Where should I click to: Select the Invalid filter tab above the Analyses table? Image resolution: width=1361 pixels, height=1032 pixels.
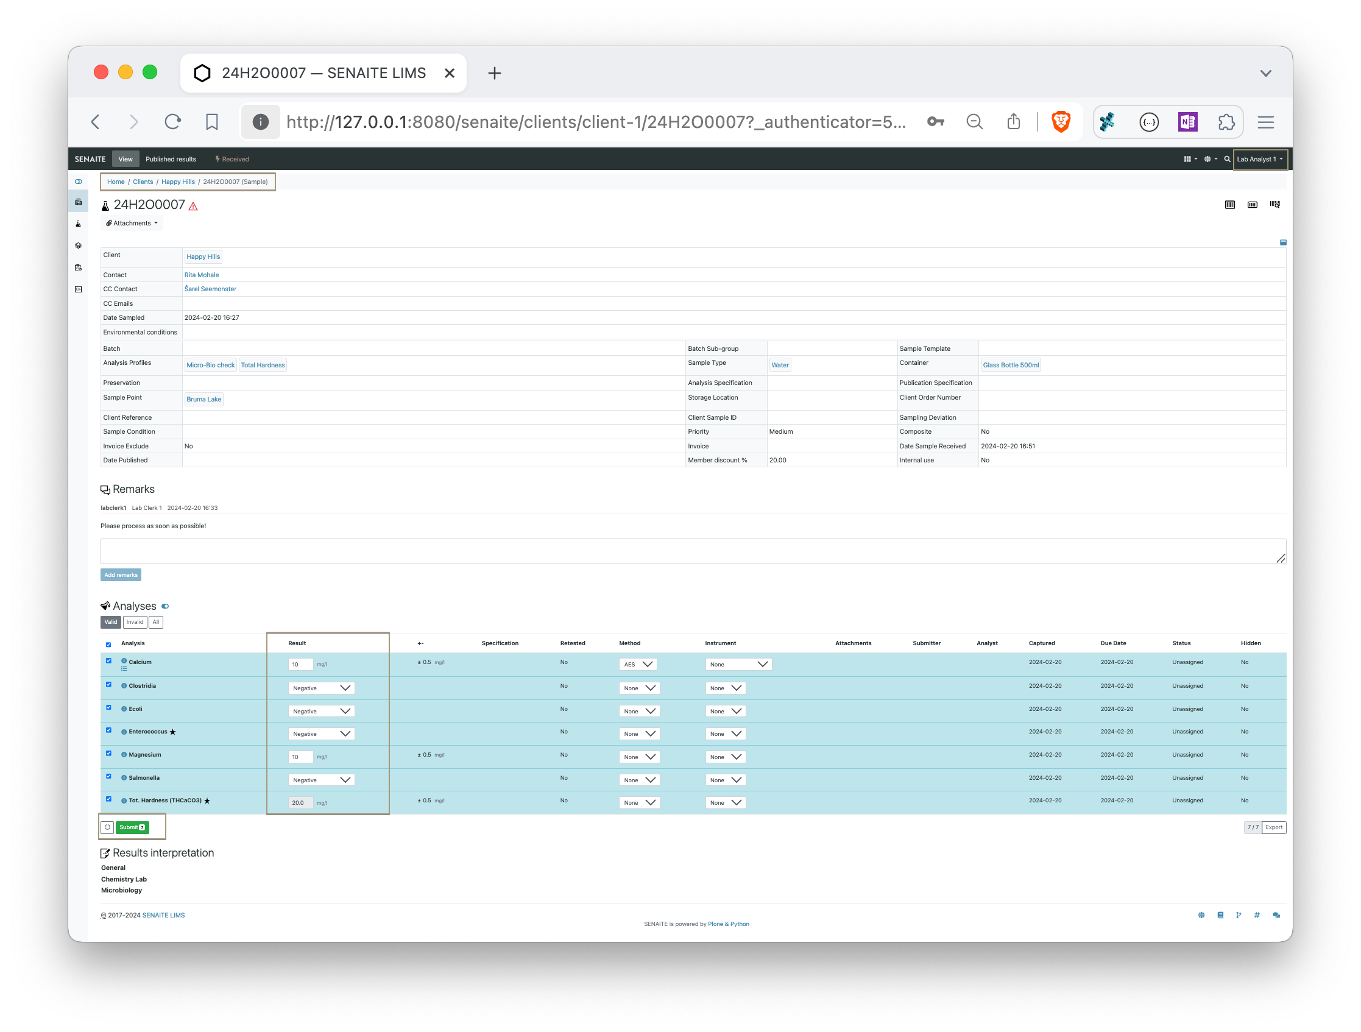(x=135, y=622)
